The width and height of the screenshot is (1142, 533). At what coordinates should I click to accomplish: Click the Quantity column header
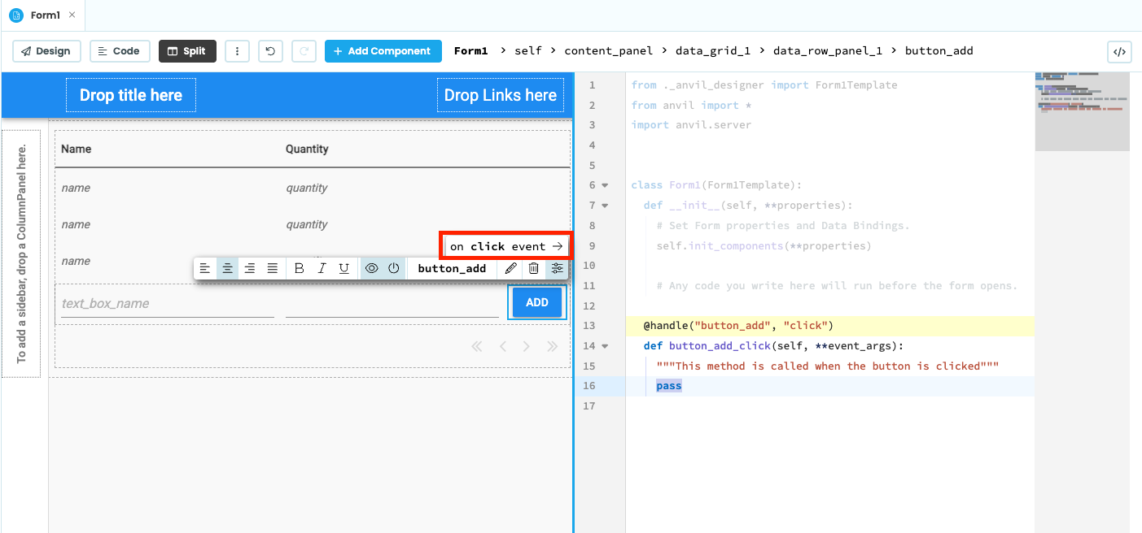[307, 149]
